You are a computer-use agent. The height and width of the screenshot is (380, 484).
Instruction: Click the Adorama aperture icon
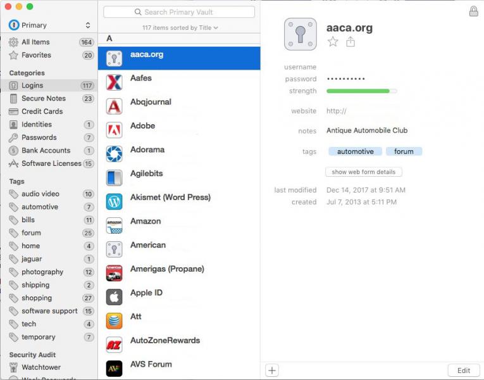click(115, 154)
